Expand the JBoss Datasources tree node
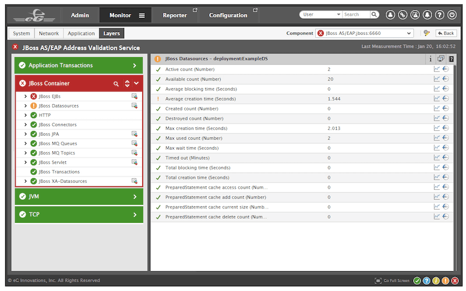 coord(26,106)
